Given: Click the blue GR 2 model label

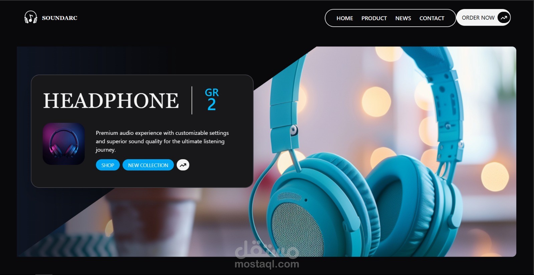Looking at the screenshot, I should coord(212,99).
